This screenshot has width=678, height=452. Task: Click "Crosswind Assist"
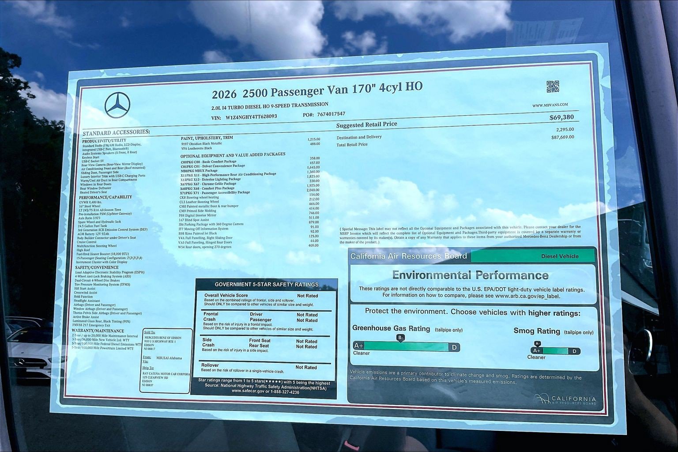(x=86, y=293)
